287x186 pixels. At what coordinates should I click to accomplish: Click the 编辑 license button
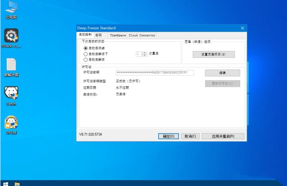(x=222, y=73)
